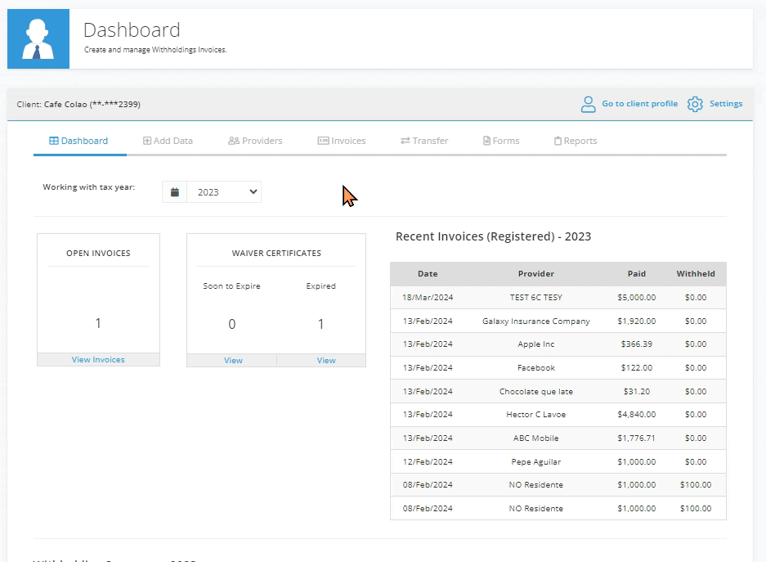Open the calendar icon beside tax year
This screenshot has width=766, height=562.
coord(173,191)
